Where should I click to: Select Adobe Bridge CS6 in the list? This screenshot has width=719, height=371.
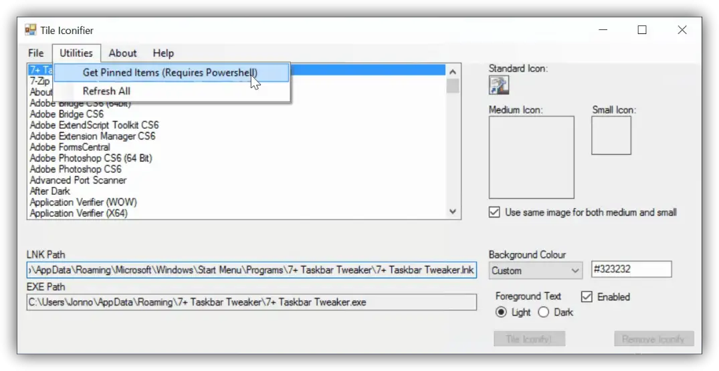[236, 114]
